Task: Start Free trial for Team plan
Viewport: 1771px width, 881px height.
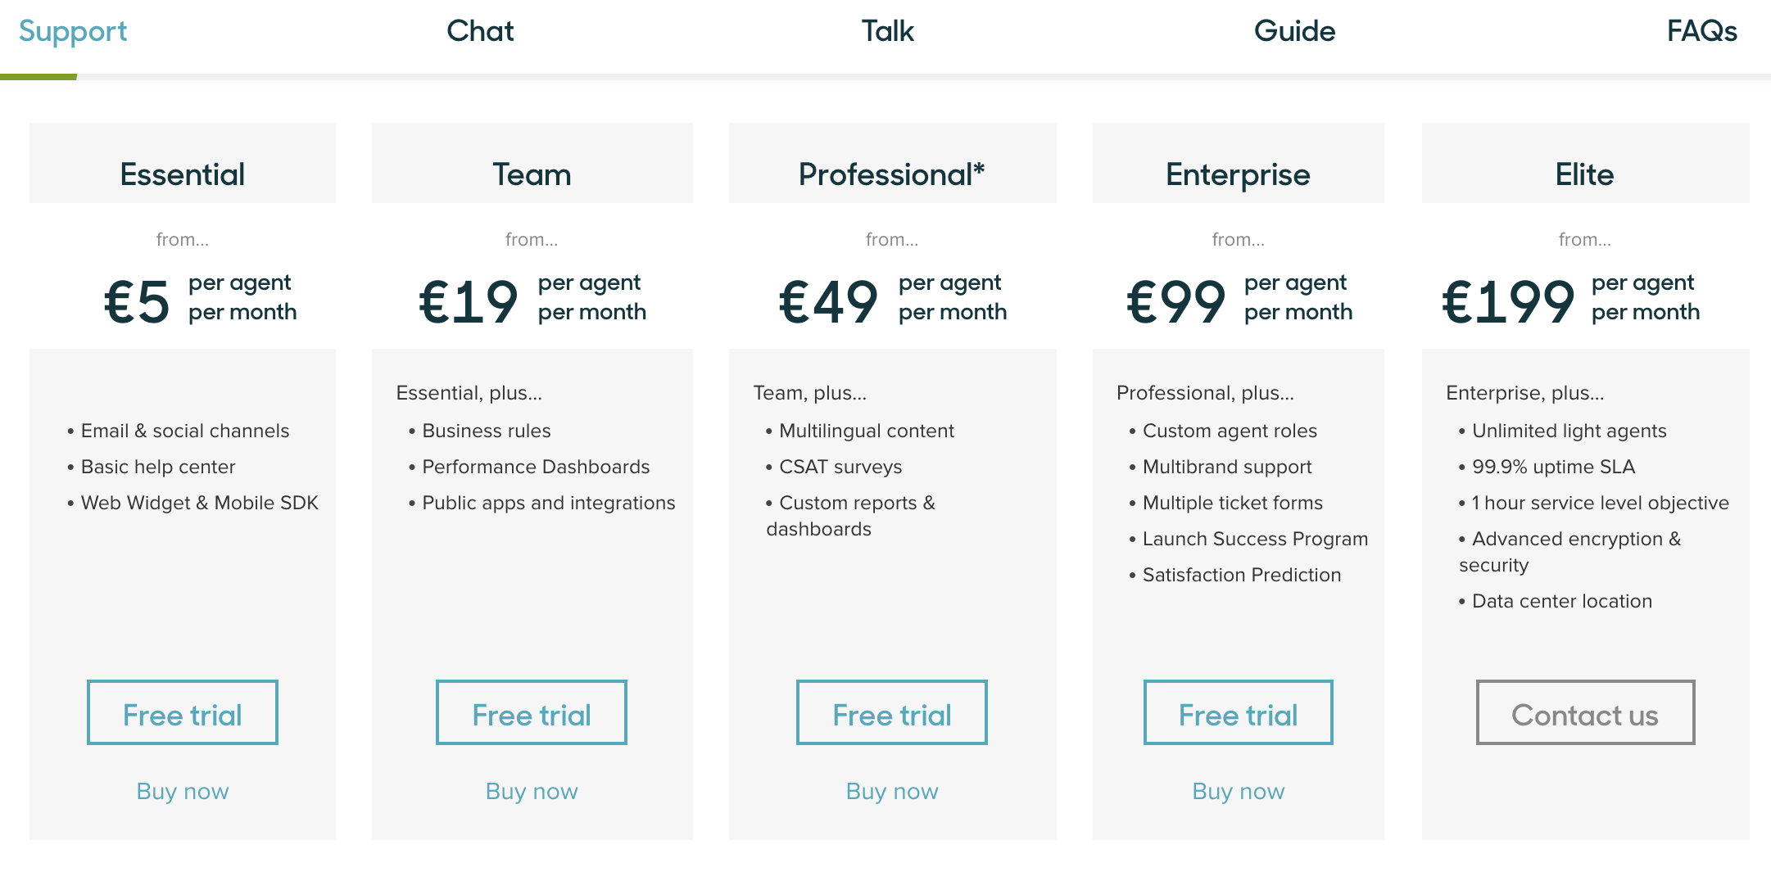Action: [x=532, y=713]
